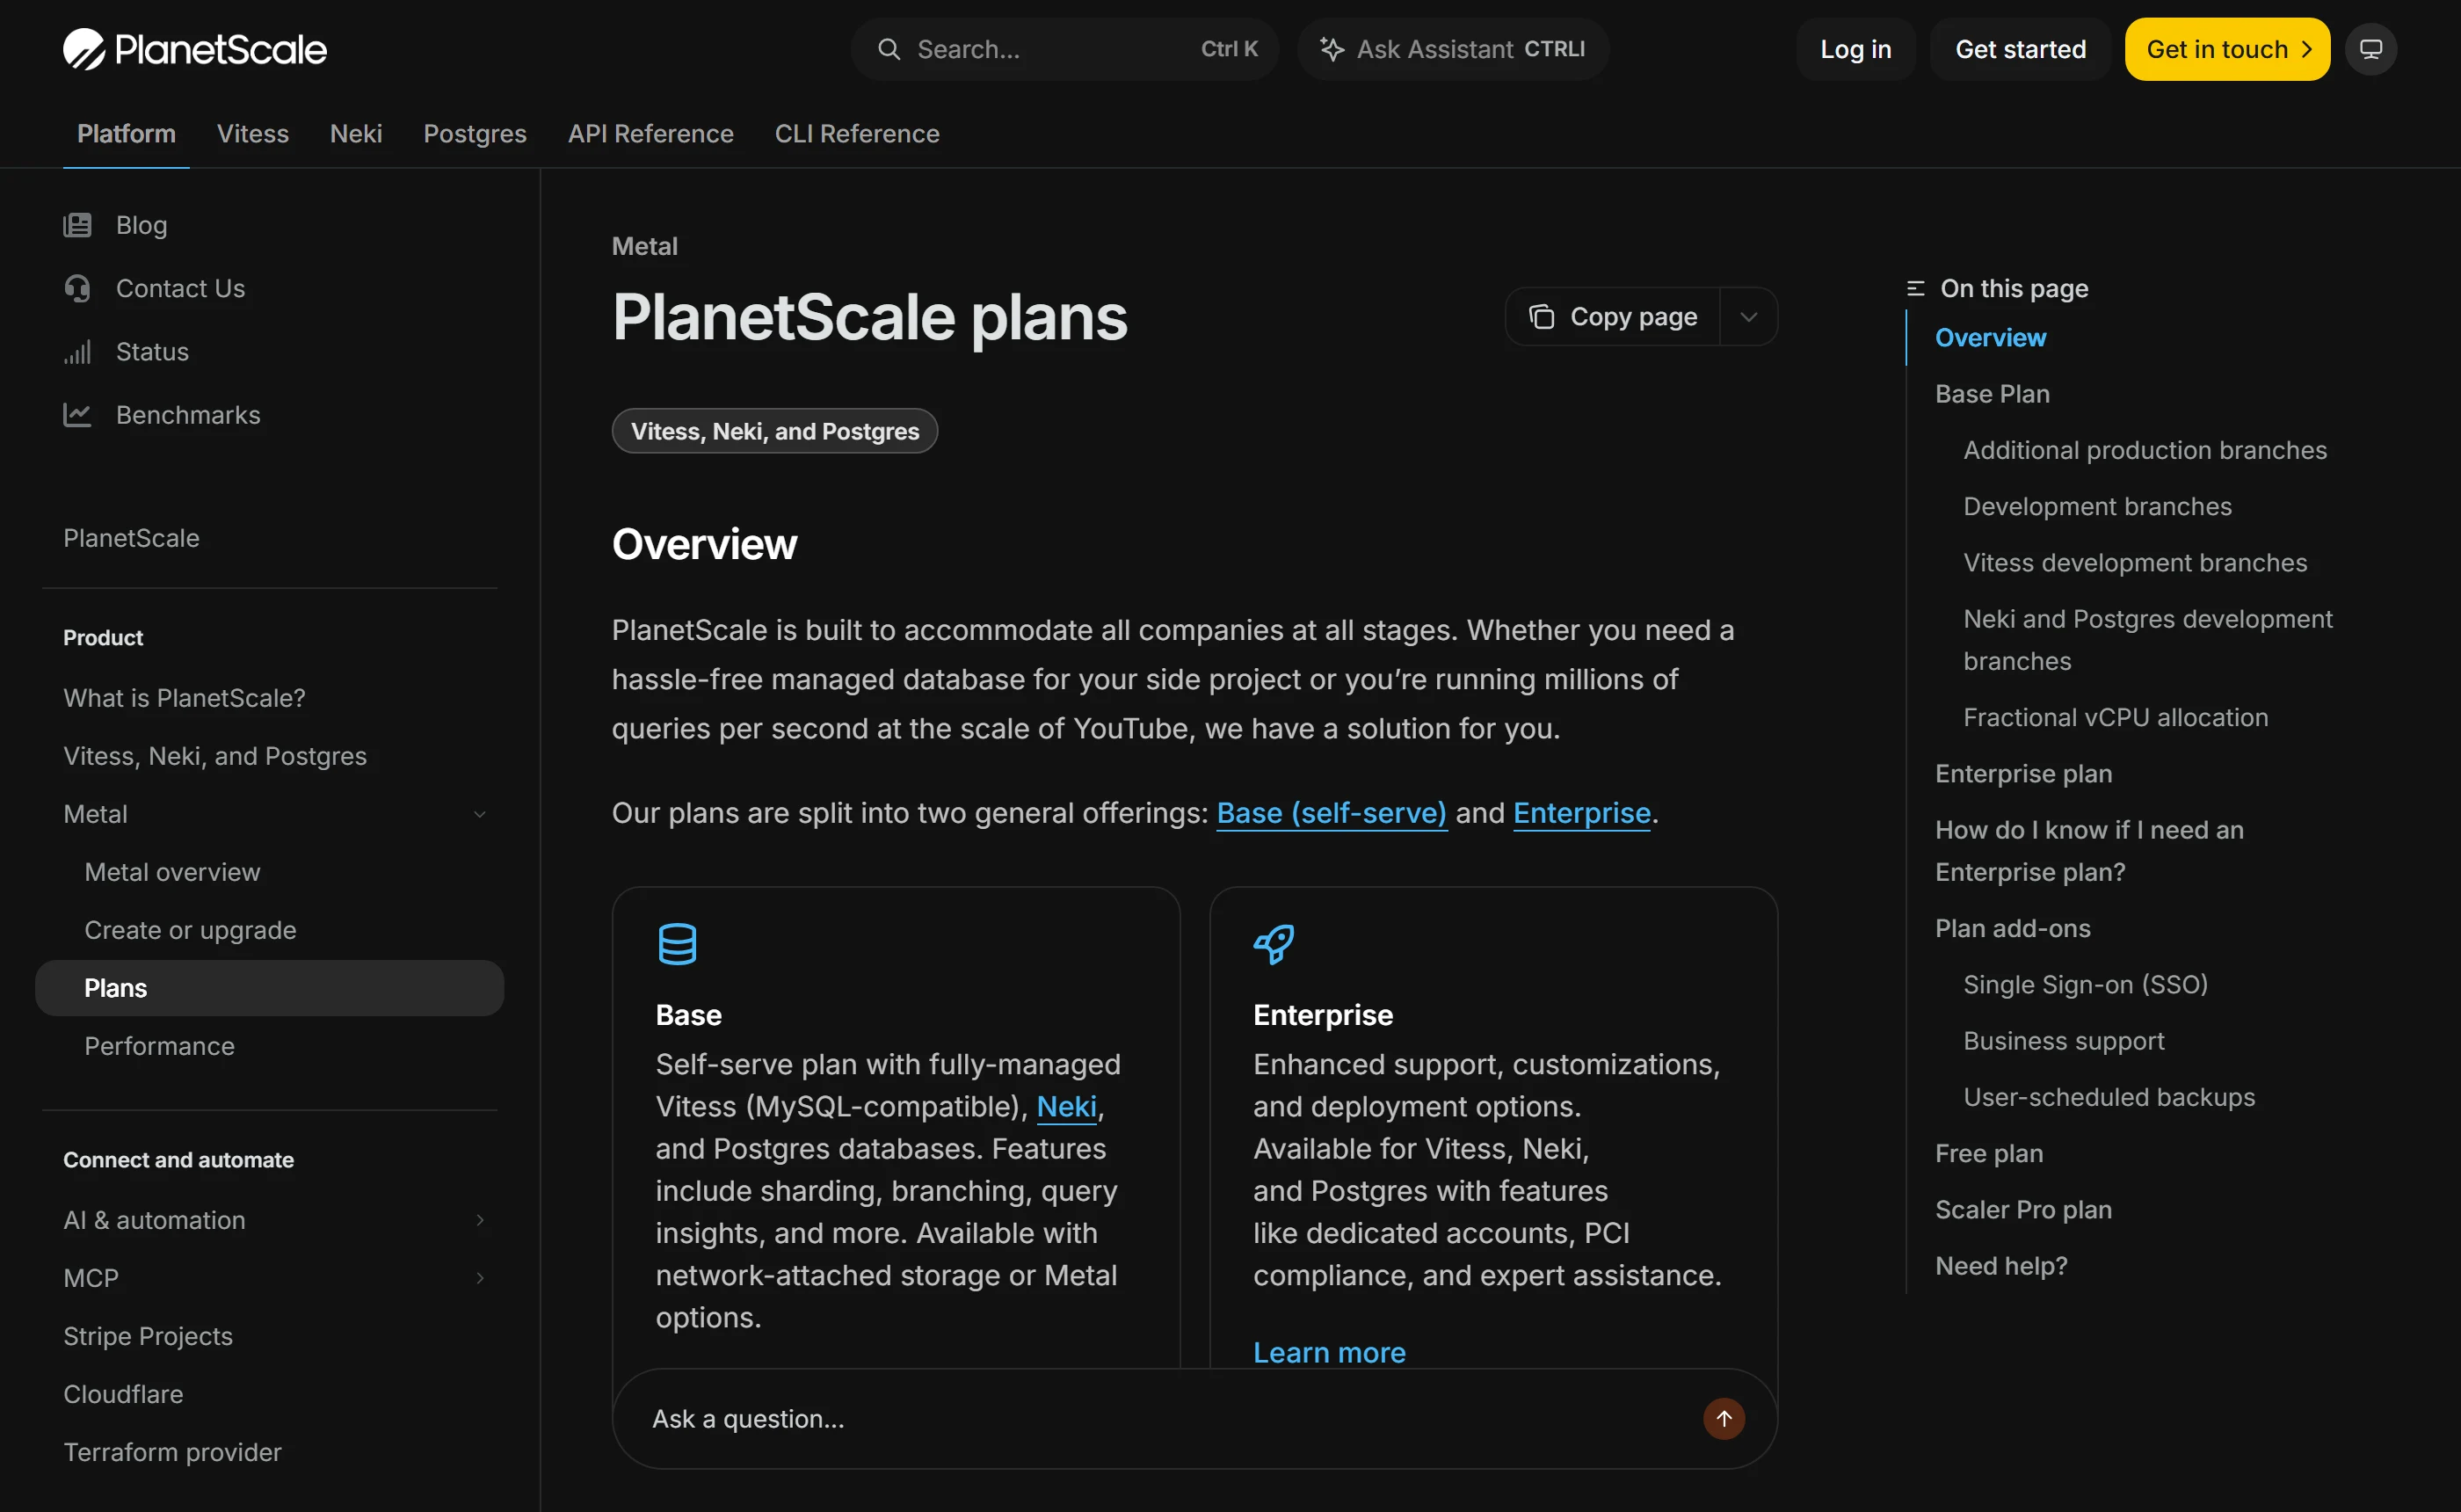
Task: Switch to the Vitess tab
Action: [x=253, y=134]
